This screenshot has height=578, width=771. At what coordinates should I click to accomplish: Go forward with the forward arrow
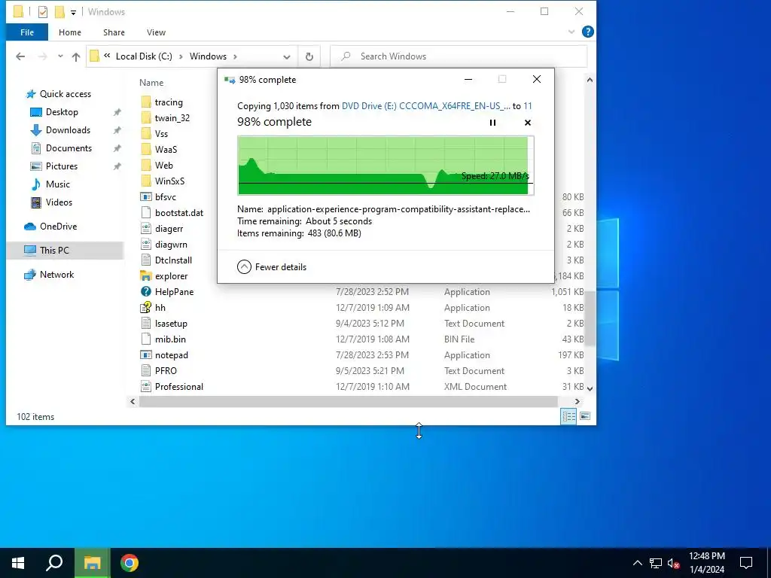[x=43, y=56]
